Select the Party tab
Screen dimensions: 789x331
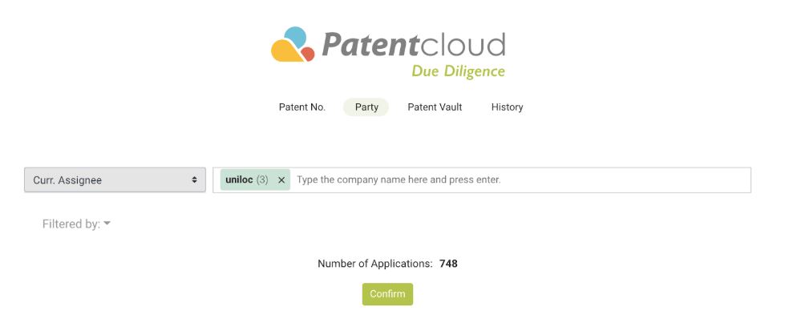pyautogui.click(x=366, y=107)
